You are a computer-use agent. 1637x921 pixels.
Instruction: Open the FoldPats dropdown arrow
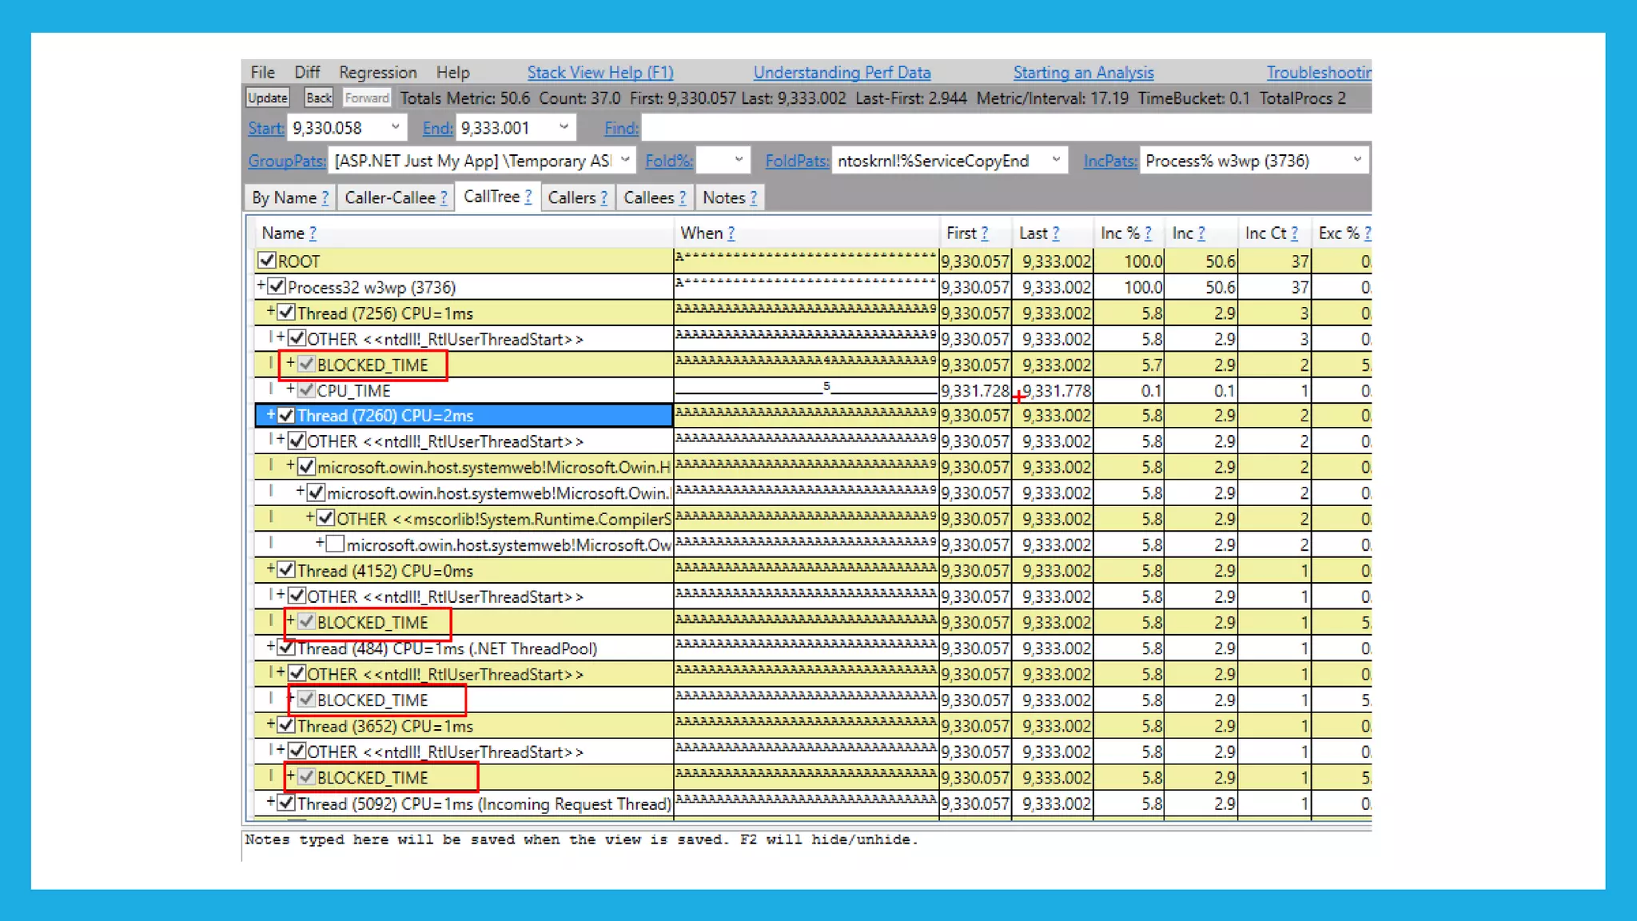(1056, 160)
